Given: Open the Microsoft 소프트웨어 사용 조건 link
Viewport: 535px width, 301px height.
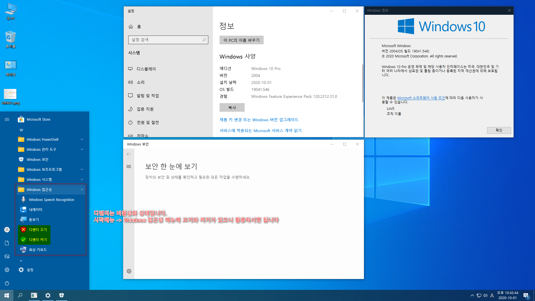Looking at the screenshot, I should click(x=421, y=98).
